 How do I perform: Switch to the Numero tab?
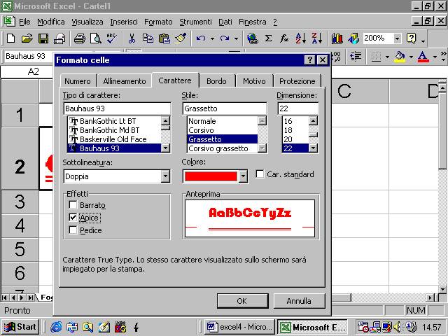coord(78,81)
